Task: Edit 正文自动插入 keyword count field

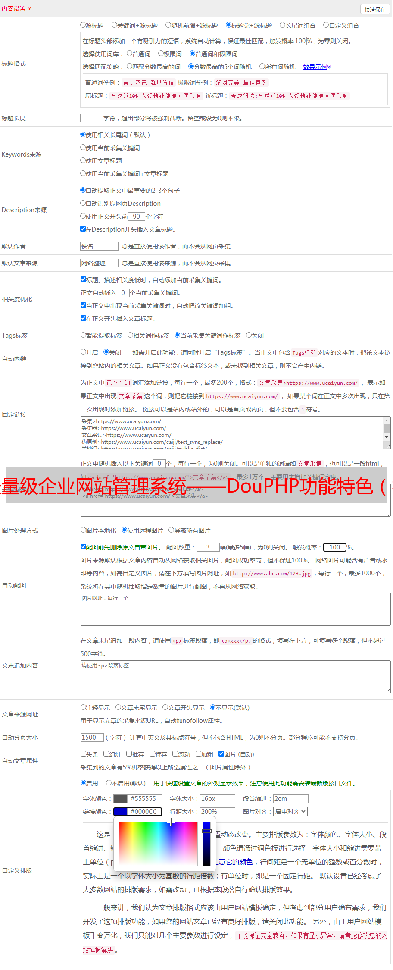Action: (123, 293)
